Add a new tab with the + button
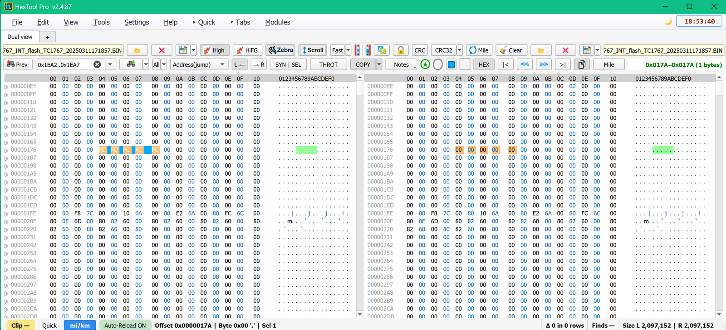 click(x=47, y=37)
